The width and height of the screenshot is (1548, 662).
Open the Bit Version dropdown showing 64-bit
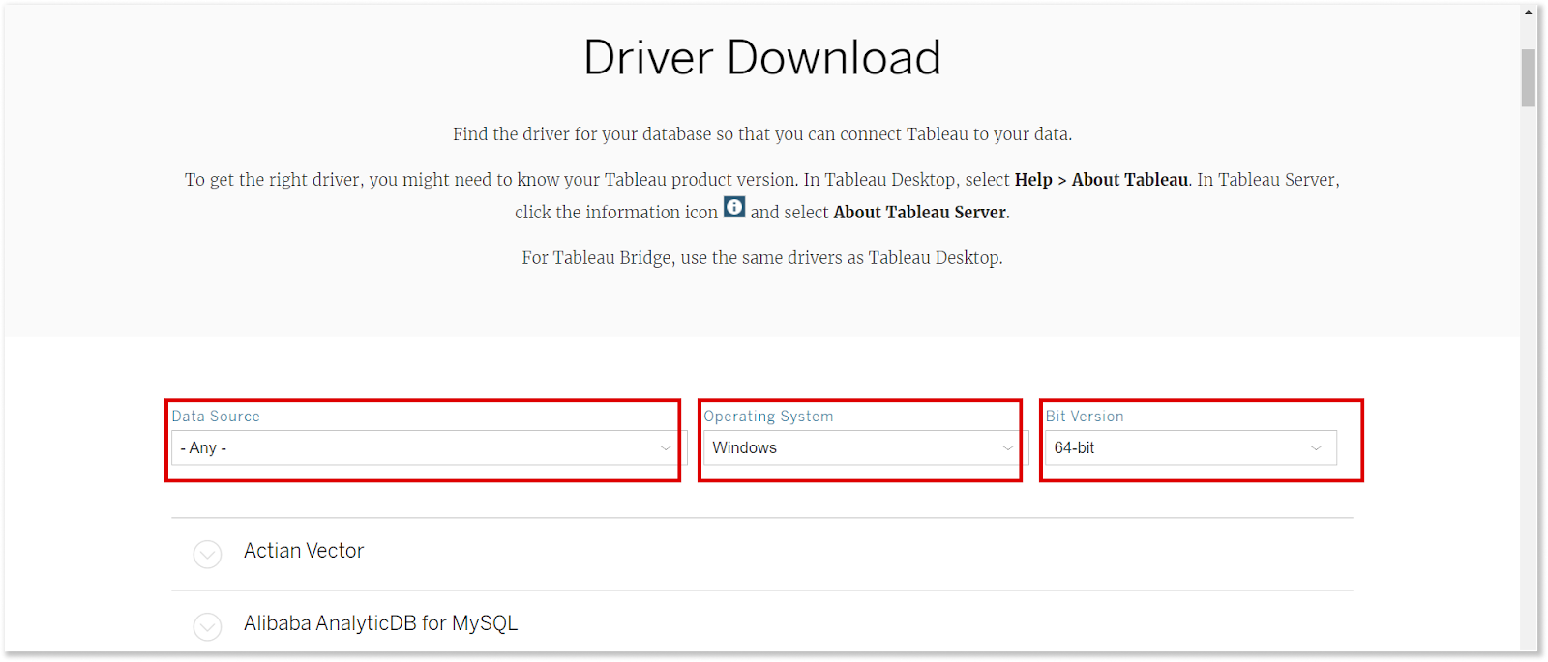(x=1190, y=447)
